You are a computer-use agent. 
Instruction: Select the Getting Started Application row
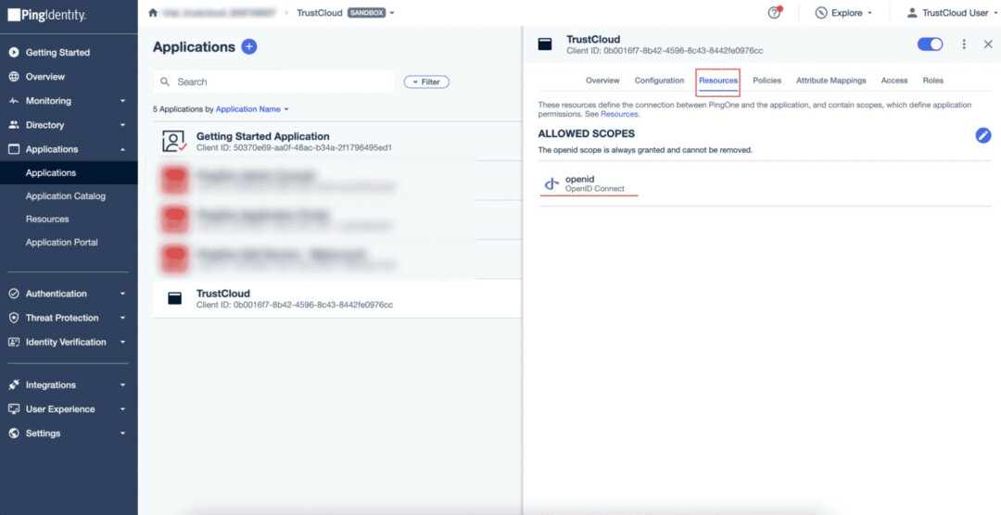pyautogui.click(x=337, y=141)
